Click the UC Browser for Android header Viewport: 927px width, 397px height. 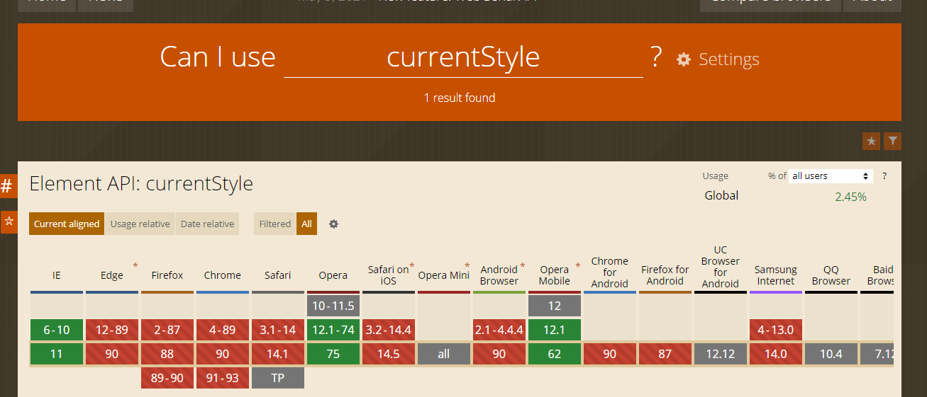[x=721, y=267]
